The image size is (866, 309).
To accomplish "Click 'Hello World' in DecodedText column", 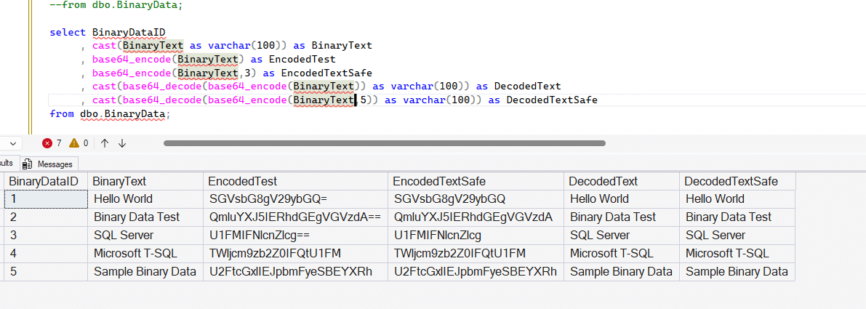I will click(622, 199).
